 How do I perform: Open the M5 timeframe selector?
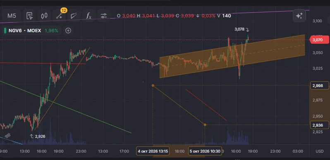click(12, 16)
